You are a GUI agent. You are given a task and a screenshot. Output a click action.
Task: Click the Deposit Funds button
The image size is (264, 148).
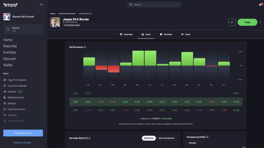(x=23, y=133)
